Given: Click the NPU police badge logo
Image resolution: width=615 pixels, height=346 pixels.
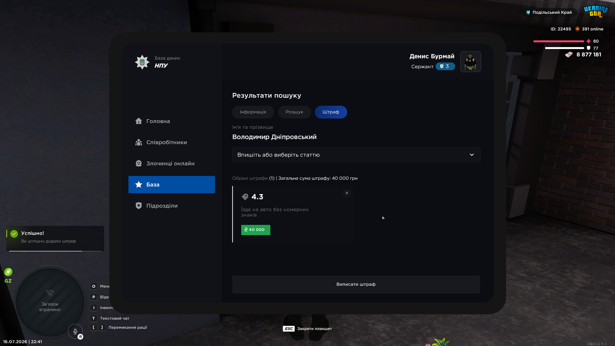Looking at the screenshot, I should (142, 62).
